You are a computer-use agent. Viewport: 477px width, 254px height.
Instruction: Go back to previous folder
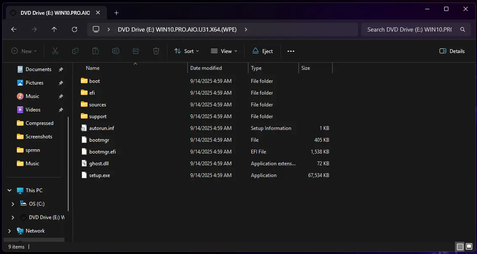tap(13, 29)
